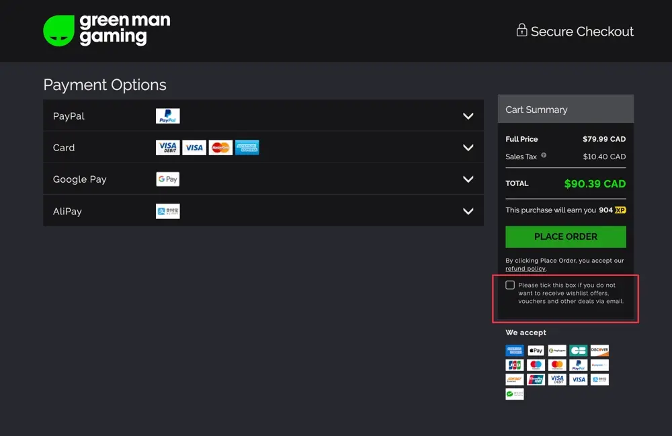Select the Google Pay payment row label
Screen dimensions: 672x436
coord(79,179)
